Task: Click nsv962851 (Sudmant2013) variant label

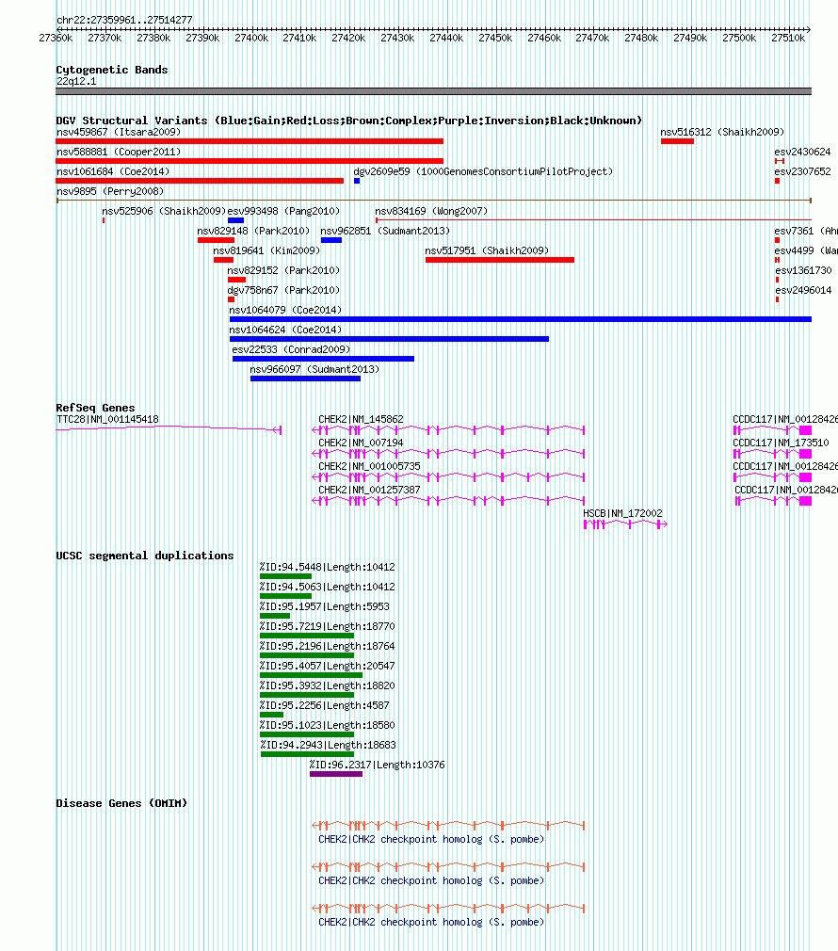Action: click(385, 231)
